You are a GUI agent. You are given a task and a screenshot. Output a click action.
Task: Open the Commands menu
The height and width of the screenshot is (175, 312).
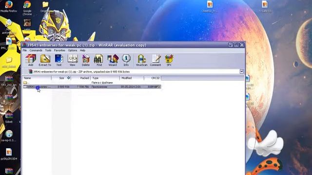[x=36, y=51]
